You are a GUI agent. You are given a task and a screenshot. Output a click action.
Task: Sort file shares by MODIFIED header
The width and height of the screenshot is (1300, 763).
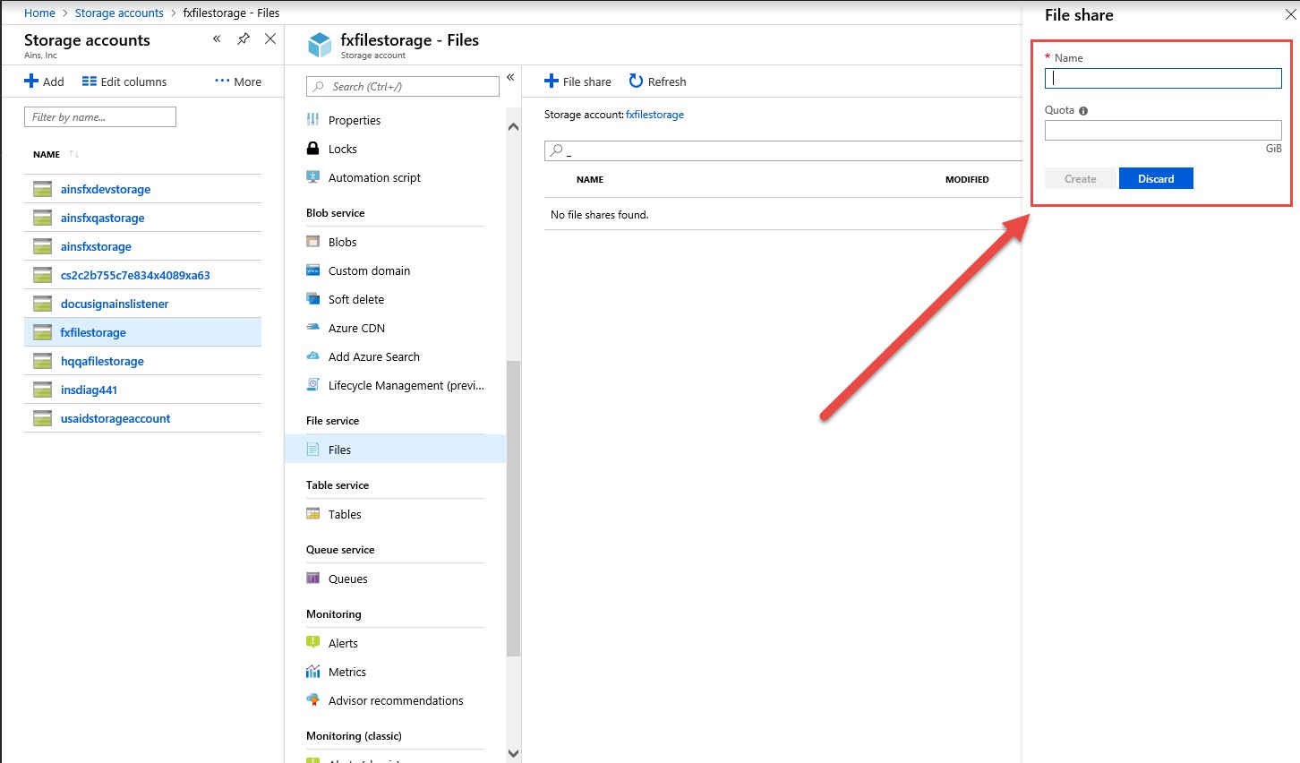pos(967,179)
